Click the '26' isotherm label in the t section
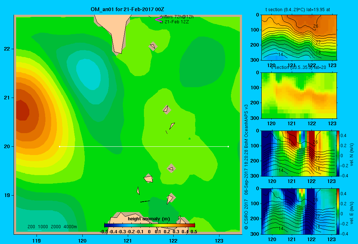The image size is (358, 244). pyautogui.click(x=315, y=26)
